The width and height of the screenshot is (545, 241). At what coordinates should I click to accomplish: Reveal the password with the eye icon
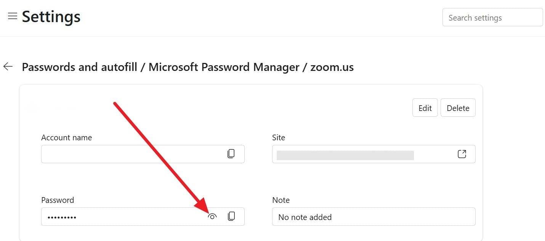pyautogui.click(x=212, y=217)
